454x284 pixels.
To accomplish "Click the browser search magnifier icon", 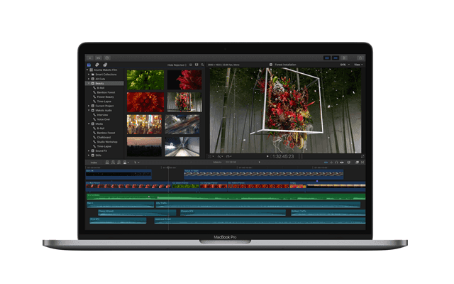I will (x=202, y=65).
